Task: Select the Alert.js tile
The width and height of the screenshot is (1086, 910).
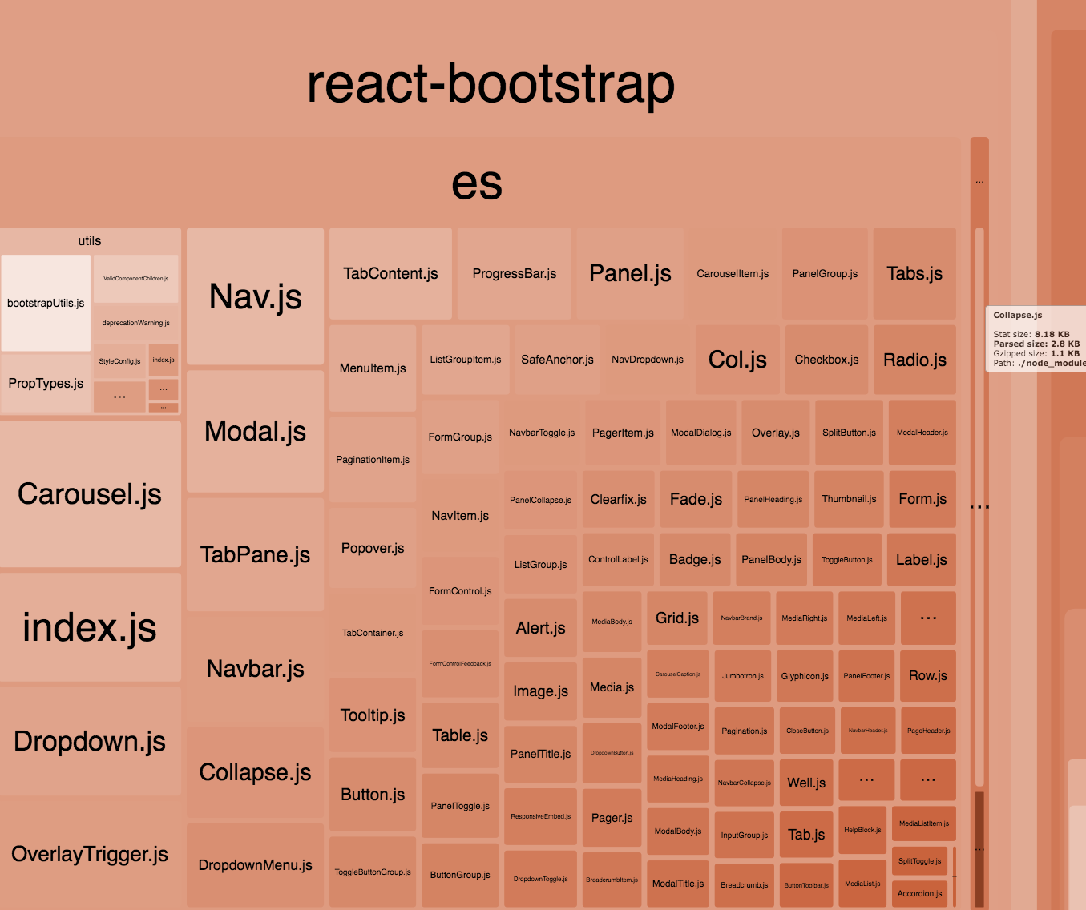Action: [540, 628]
